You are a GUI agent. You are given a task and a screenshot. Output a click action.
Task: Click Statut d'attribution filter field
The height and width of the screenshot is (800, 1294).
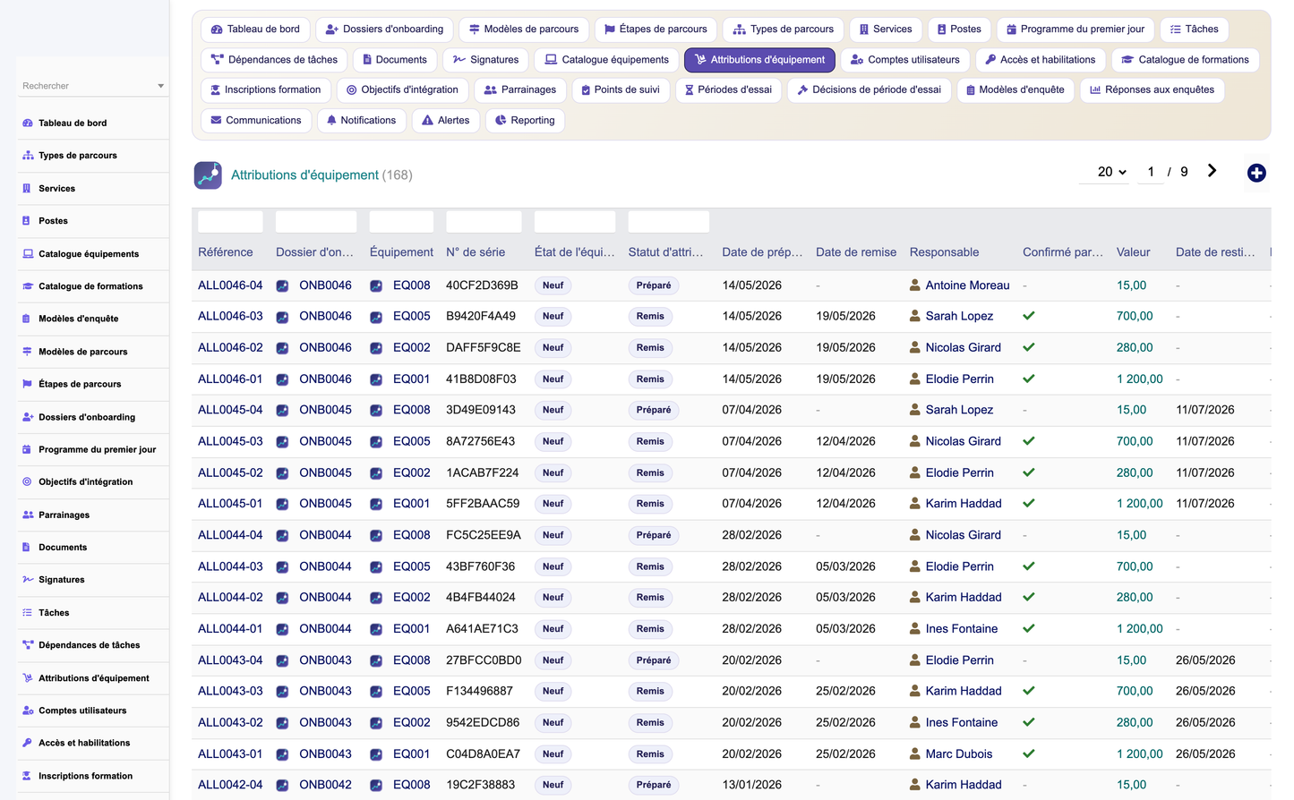[x=669, y=222]
